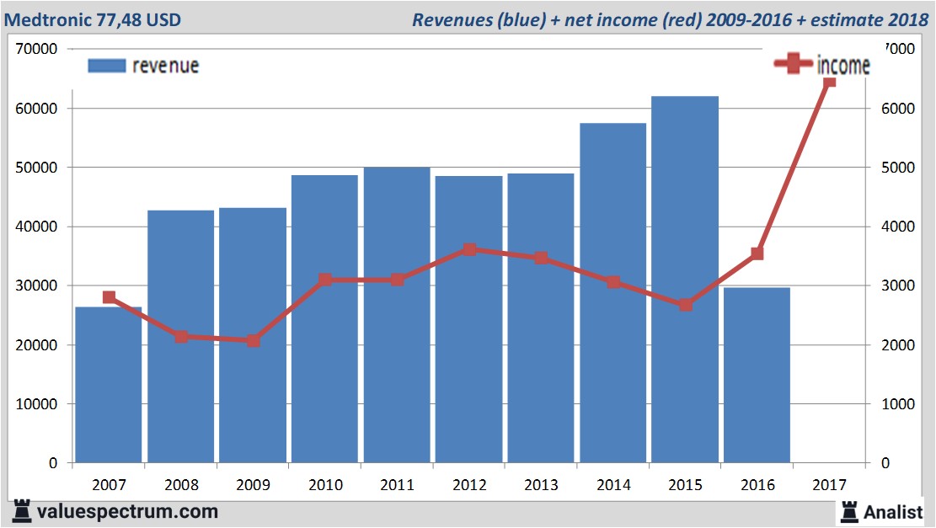Select the 2007 revenue bar
Image resolution: width=936 pixels, height=528 pixels.
tap(109, 385)
